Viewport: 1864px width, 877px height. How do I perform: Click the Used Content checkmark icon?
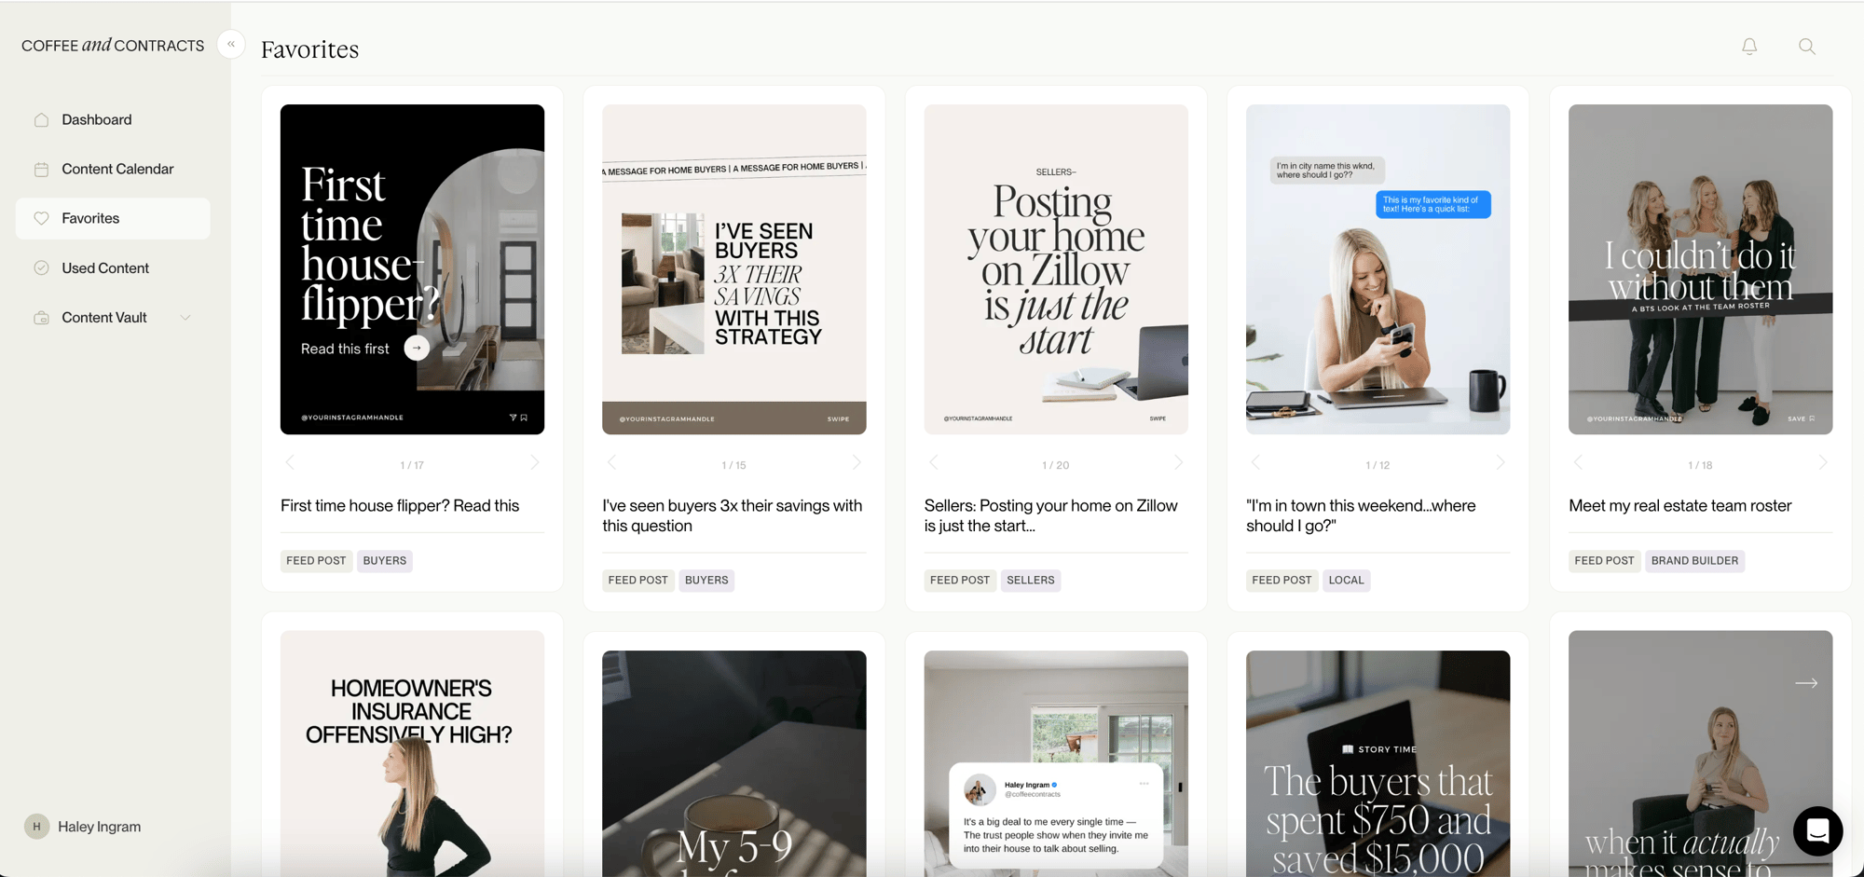pos(41,268)
